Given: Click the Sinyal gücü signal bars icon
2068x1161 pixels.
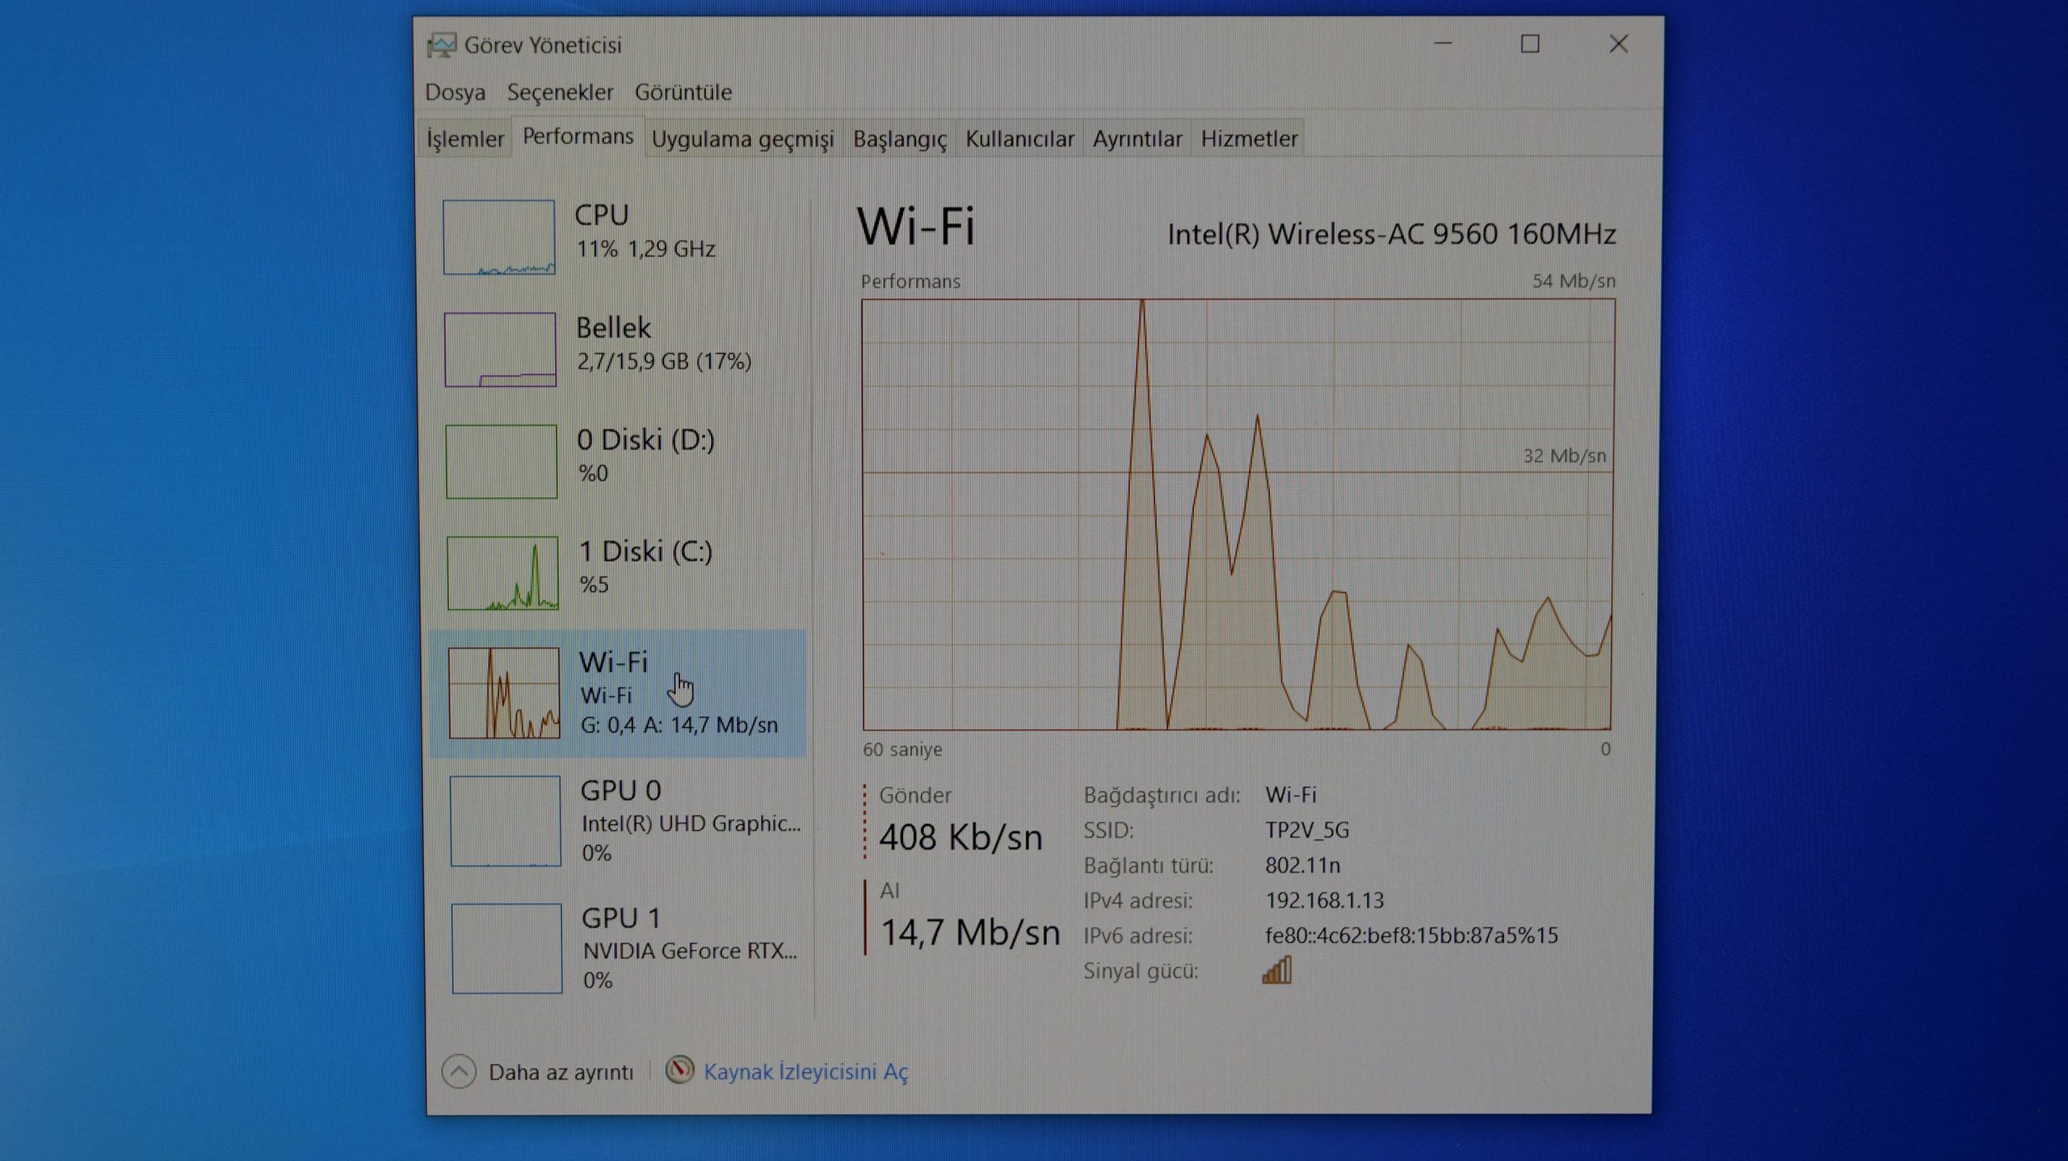Looking at the screenshot, I should pos(1277,970).
